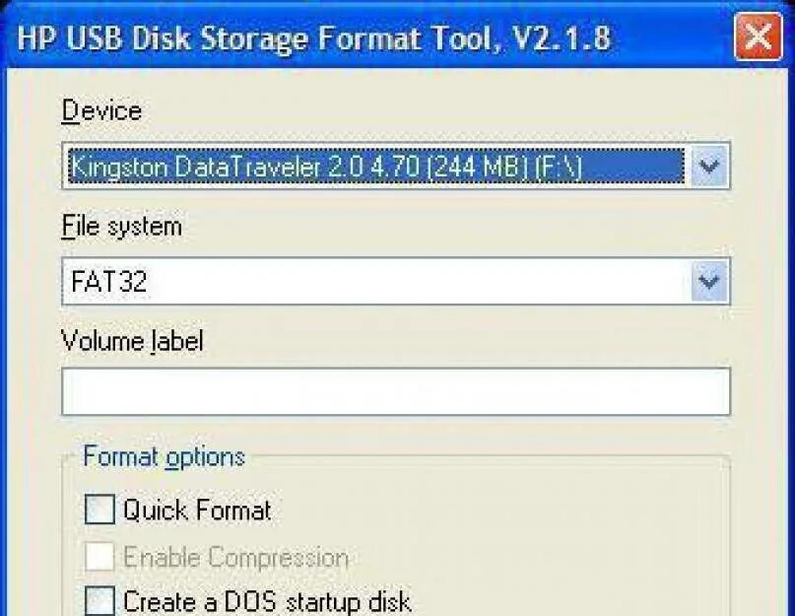Select the Kingston DataTraveler device field
Screen dimensions: 795x616
click(374, 167)
